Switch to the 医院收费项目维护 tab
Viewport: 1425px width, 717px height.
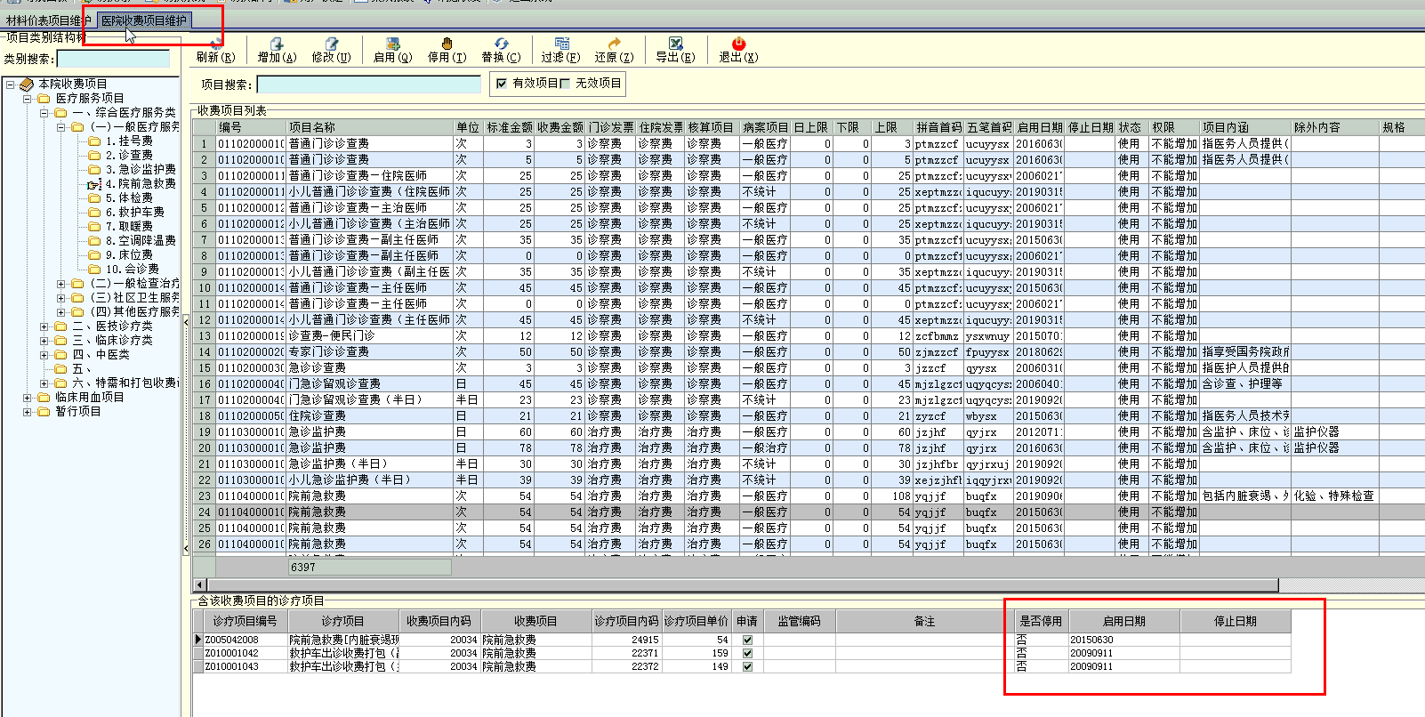pyautogui.click(x=144, y=20)
